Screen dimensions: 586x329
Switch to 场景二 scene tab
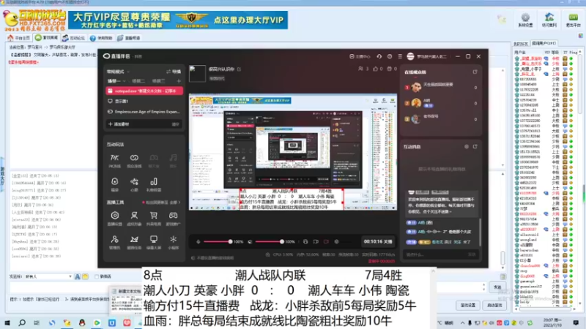(x=138, y=81)
